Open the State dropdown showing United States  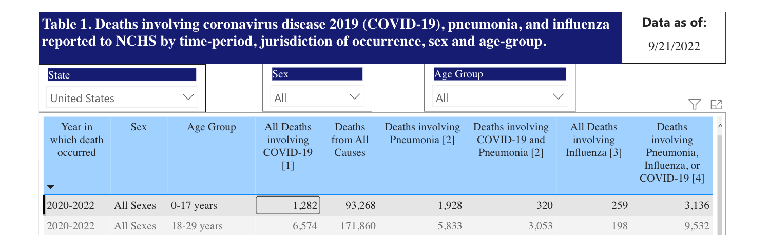[122, 98]
